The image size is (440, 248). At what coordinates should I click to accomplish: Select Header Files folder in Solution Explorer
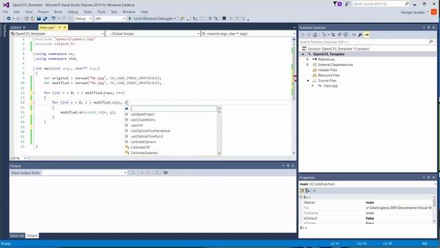327,70
